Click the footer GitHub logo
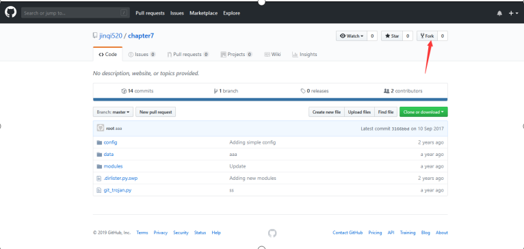Viewport: 524px width, 249px height. point(272,233)
